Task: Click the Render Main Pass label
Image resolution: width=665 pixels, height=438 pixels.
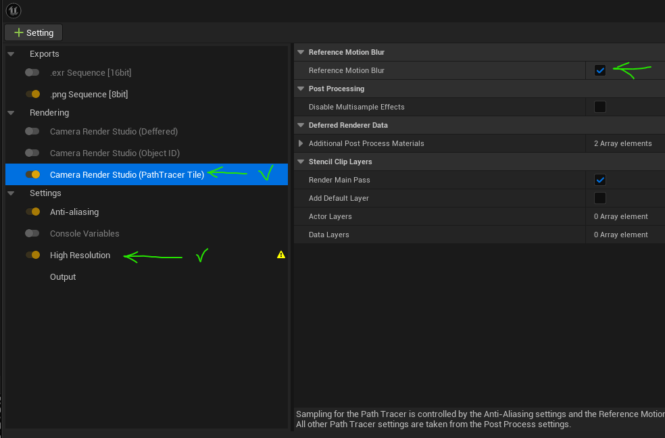Action: click(x=339, y=180)
